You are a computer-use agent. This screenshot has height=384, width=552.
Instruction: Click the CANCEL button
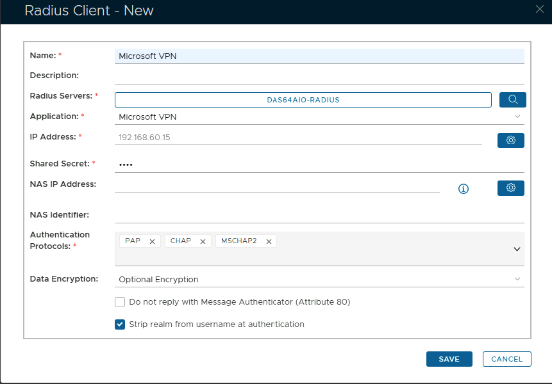click(506, 359)
